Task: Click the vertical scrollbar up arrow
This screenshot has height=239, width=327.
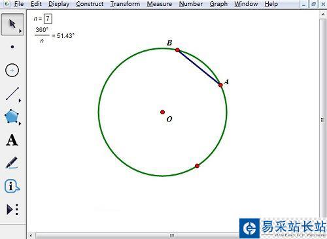Action: pos(323,14)
